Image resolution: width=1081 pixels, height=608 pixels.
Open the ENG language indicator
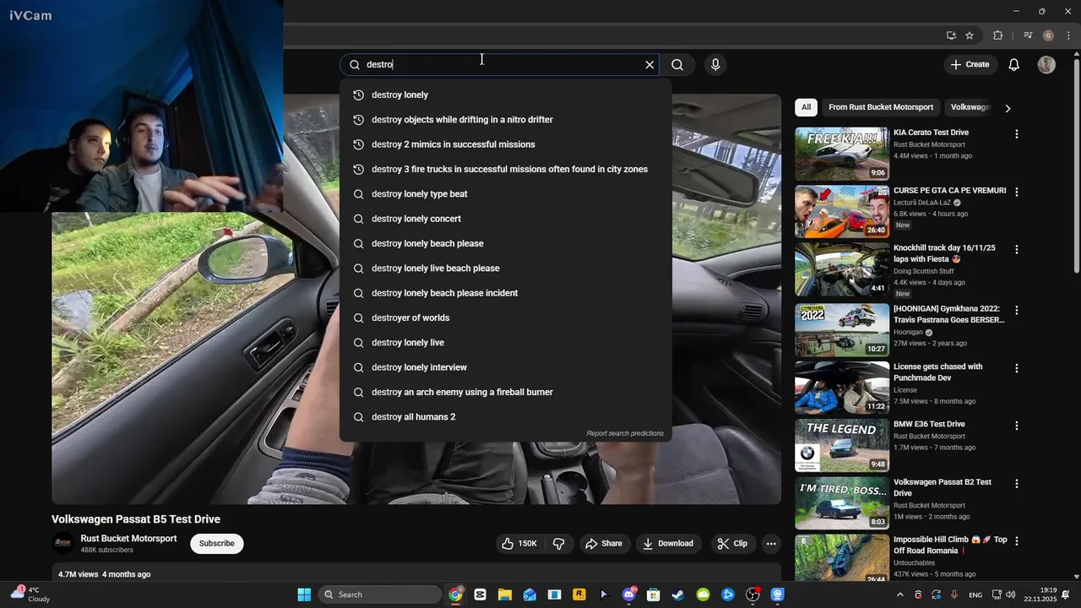(975, 595)
